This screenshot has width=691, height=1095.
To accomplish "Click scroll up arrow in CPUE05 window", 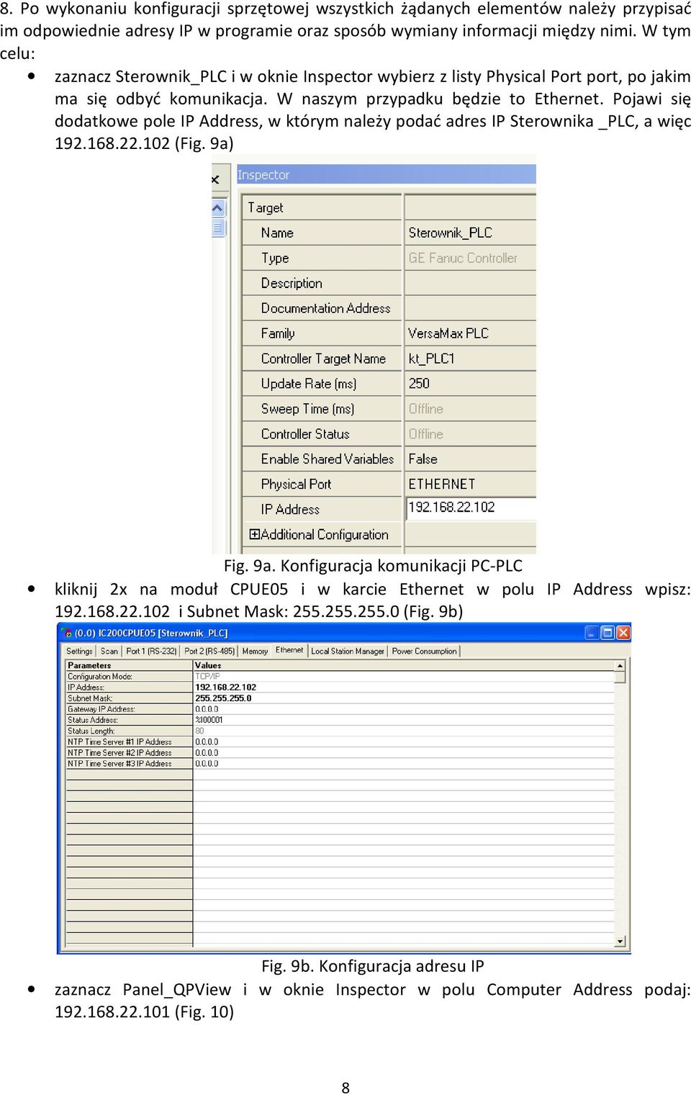I will (620, 667).
